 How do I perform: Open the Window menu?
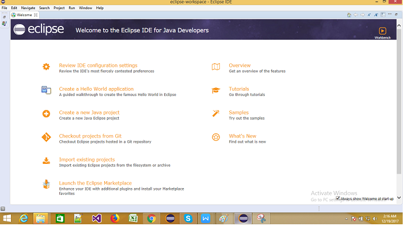pyautogui.click(x=85, y=8)
